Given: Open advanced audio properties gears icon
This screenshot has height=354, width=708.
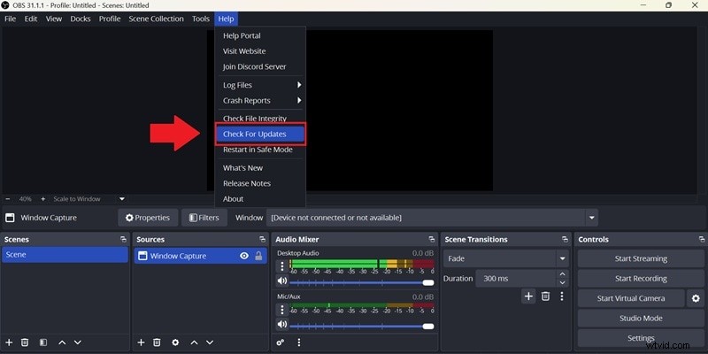Looking at the screenshot, I should 281,342.
